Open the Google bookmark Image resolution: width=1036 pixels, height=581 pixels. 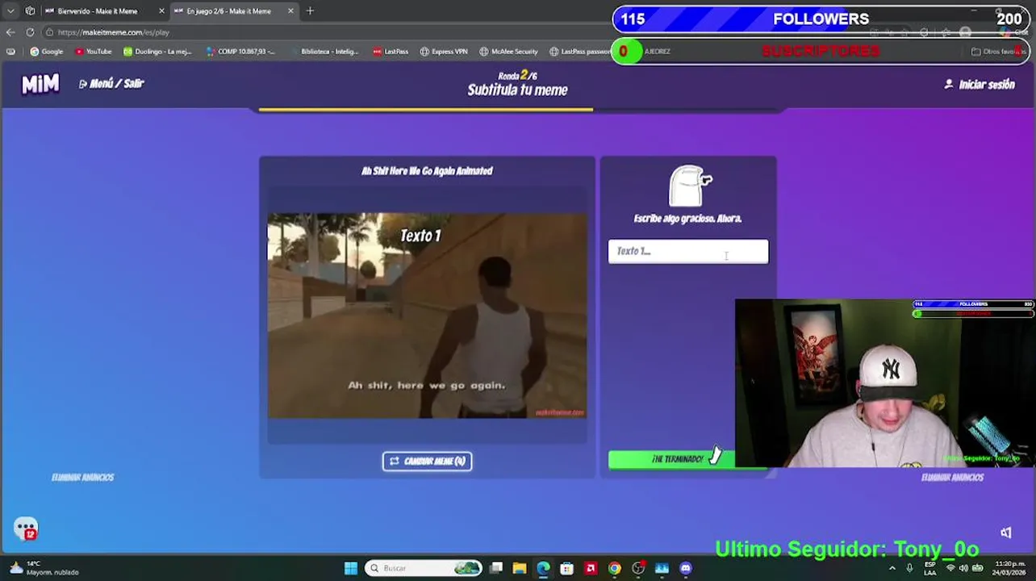[x=46, y=52]
